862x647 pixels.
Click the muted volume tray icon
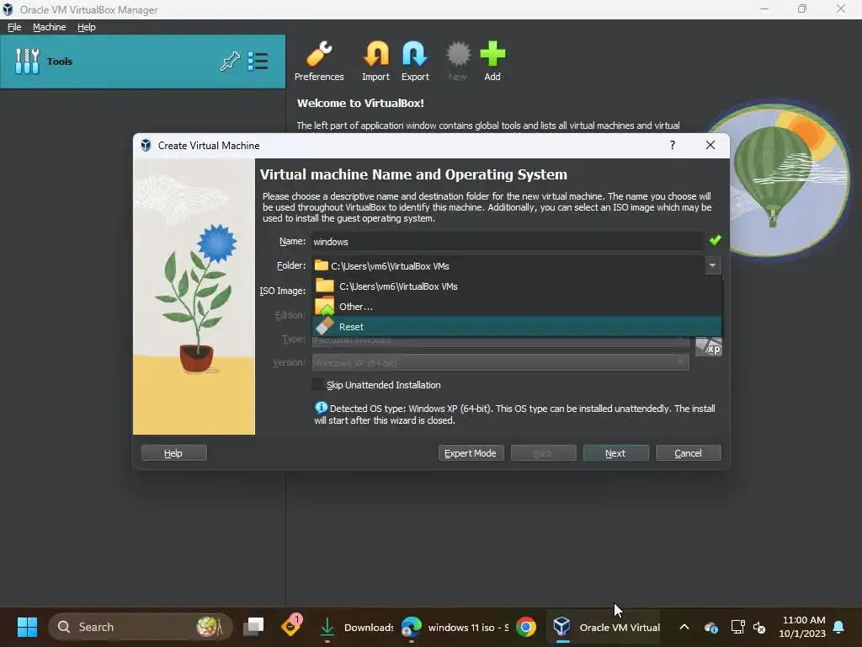759,627
